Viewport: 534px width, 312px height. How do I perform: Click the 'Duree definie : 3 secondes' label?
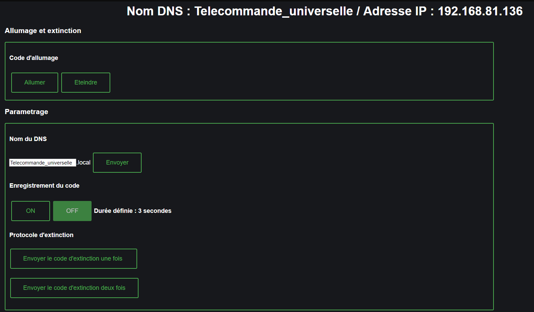133,211
